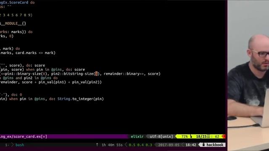The image size is (269, 151).
Task: Click the score_card.ex[+] filename in statusline
Action: coord(30,136)
